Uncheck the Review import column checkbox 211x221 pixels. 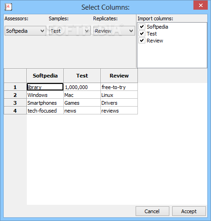coord(142,41)
